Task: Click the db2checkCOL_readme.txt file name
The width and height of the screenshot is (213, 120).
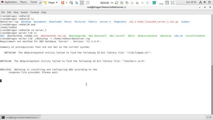Action: [23, 36]
